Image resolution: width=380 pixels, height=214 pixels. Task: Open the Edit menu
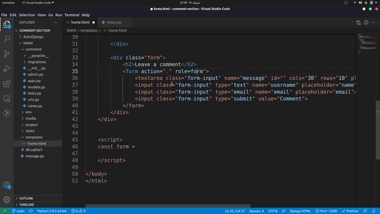tap(13, 15)
